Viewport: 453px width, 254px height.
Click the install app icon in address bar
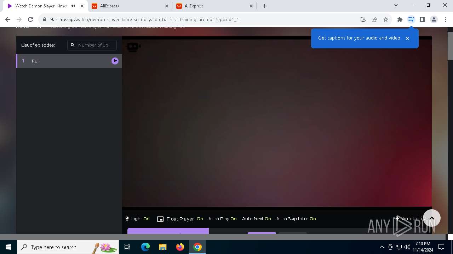[363, 19]
